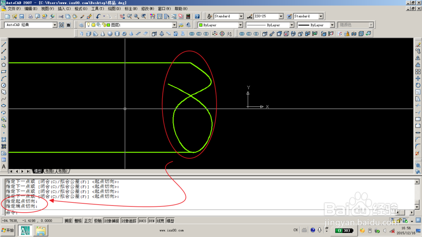Open Windows Explorer from taskbar
Screen dimensions: 422x237
tap(41, 231)
